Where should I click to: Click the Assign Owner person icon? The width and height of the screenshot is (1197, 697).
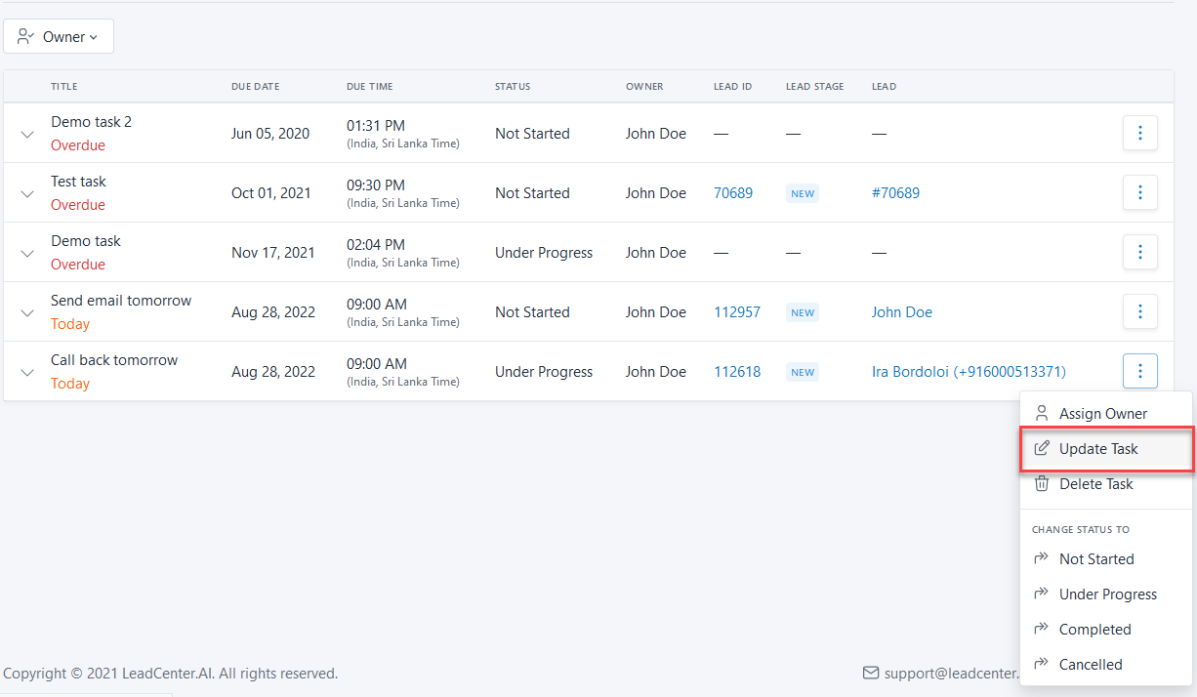click(x=1041, y=413)
